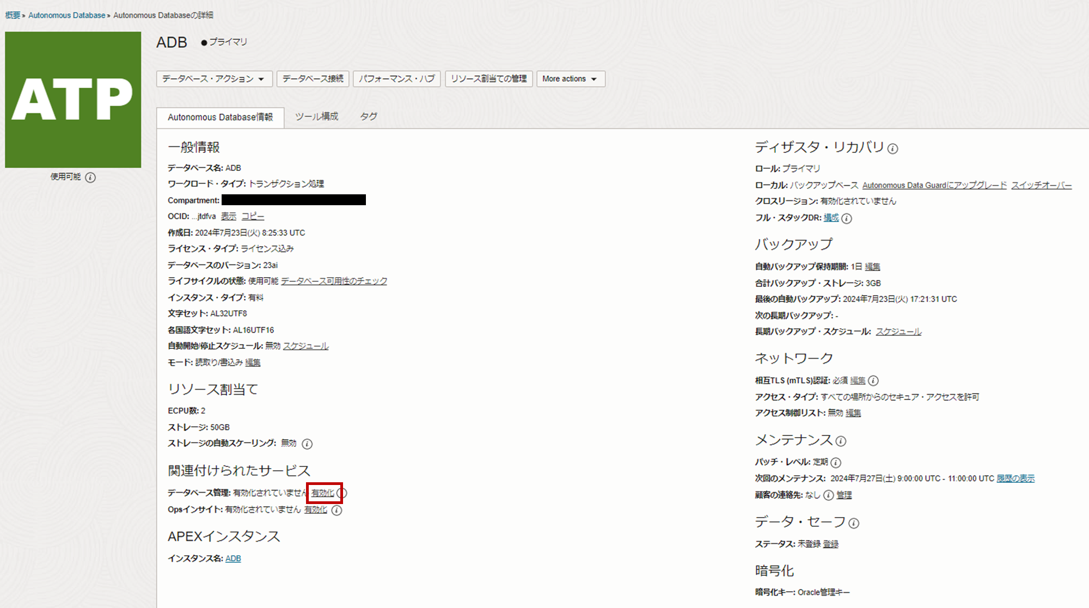Show info for ストレージの自動スケーリング
The width and height of the screenshot is (1089, 608).
point(307,444)
